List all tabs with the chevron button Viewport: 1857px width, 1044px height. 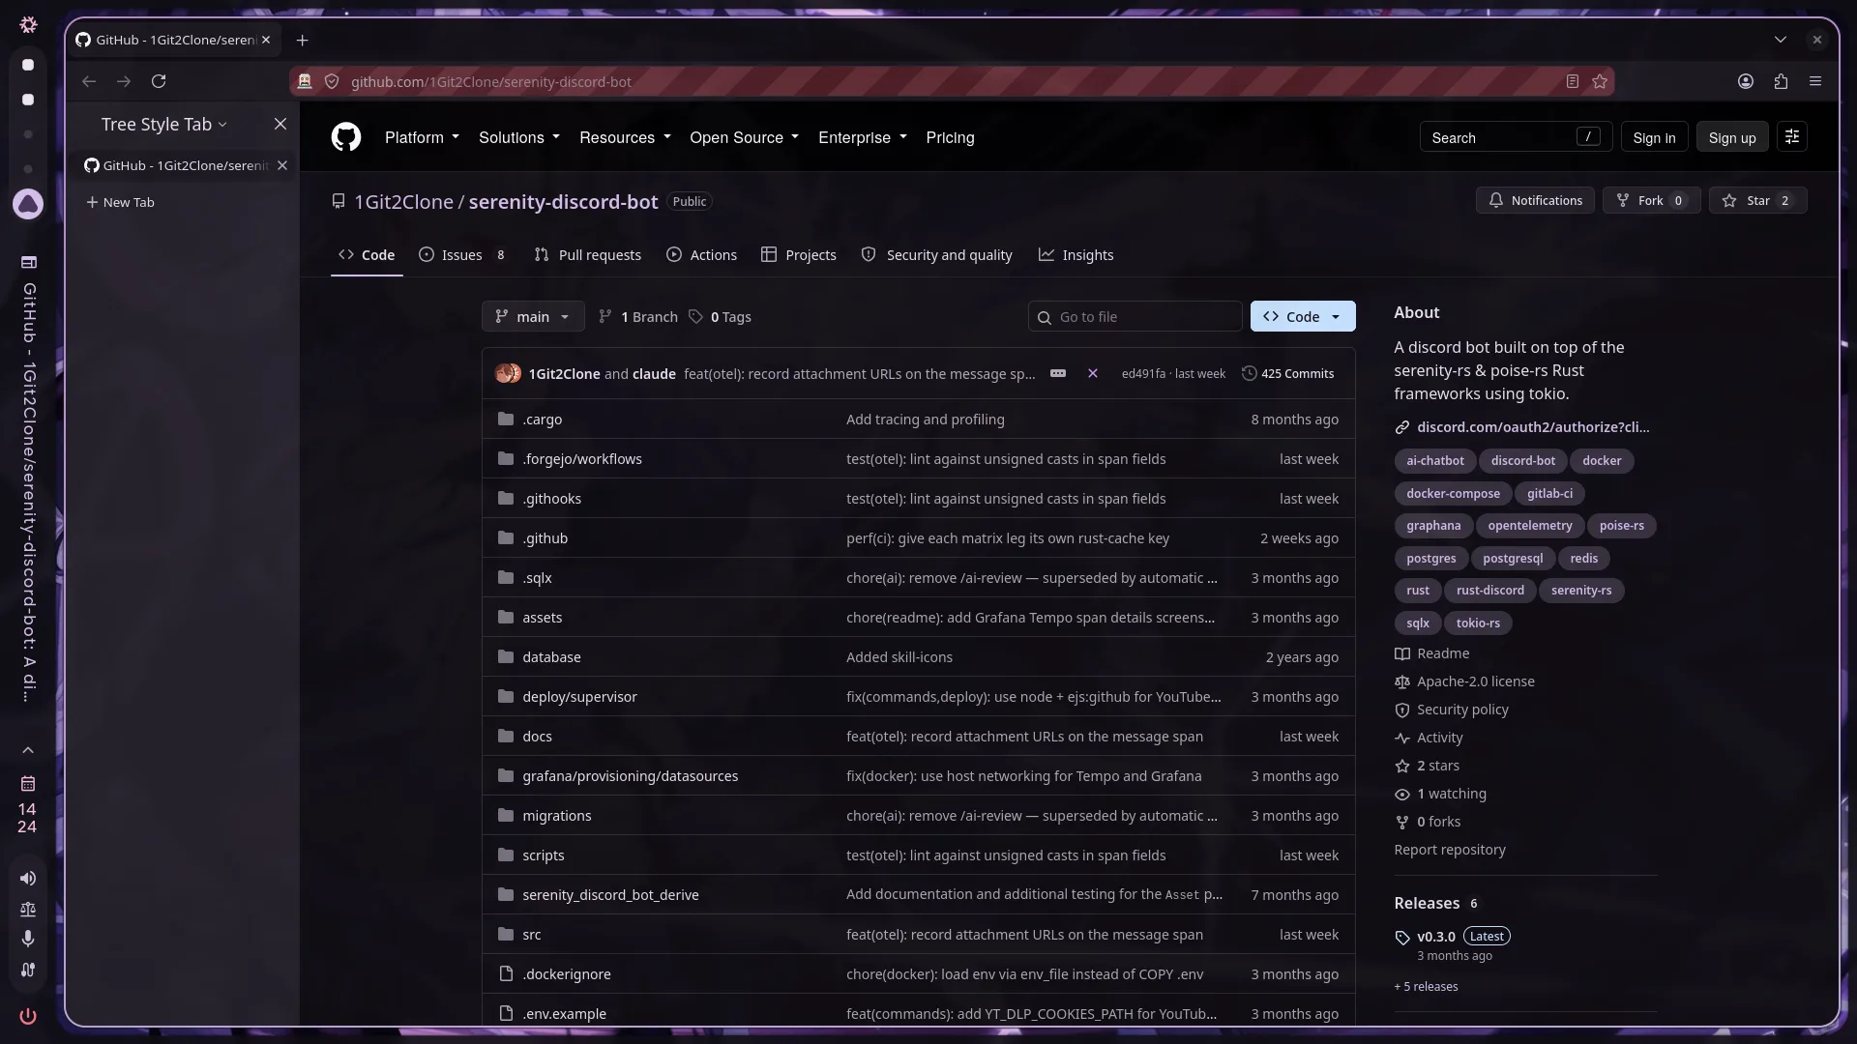(1781, 40)
